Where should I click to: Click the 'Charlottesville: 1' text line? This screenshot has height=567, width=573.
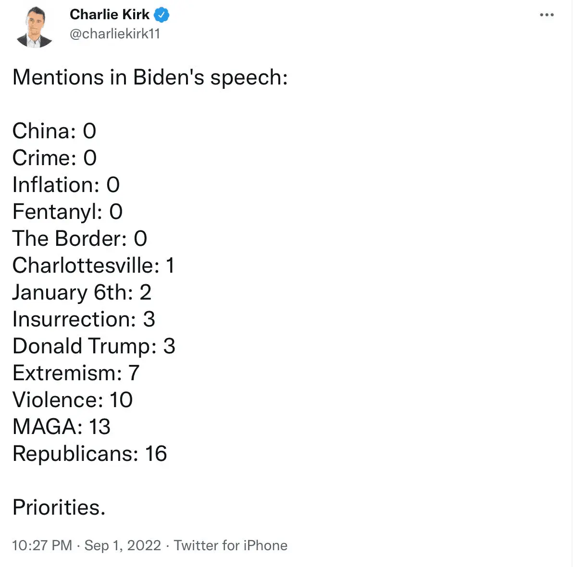pyautogui.click(x=93, y=265)
